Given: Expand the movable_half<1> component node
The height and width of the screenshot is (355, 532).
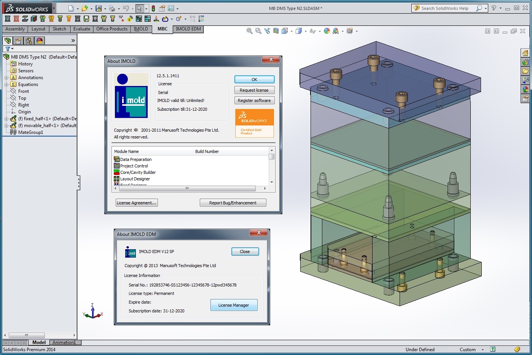Looking at the screenshot, I should click(x=6, y=126).
